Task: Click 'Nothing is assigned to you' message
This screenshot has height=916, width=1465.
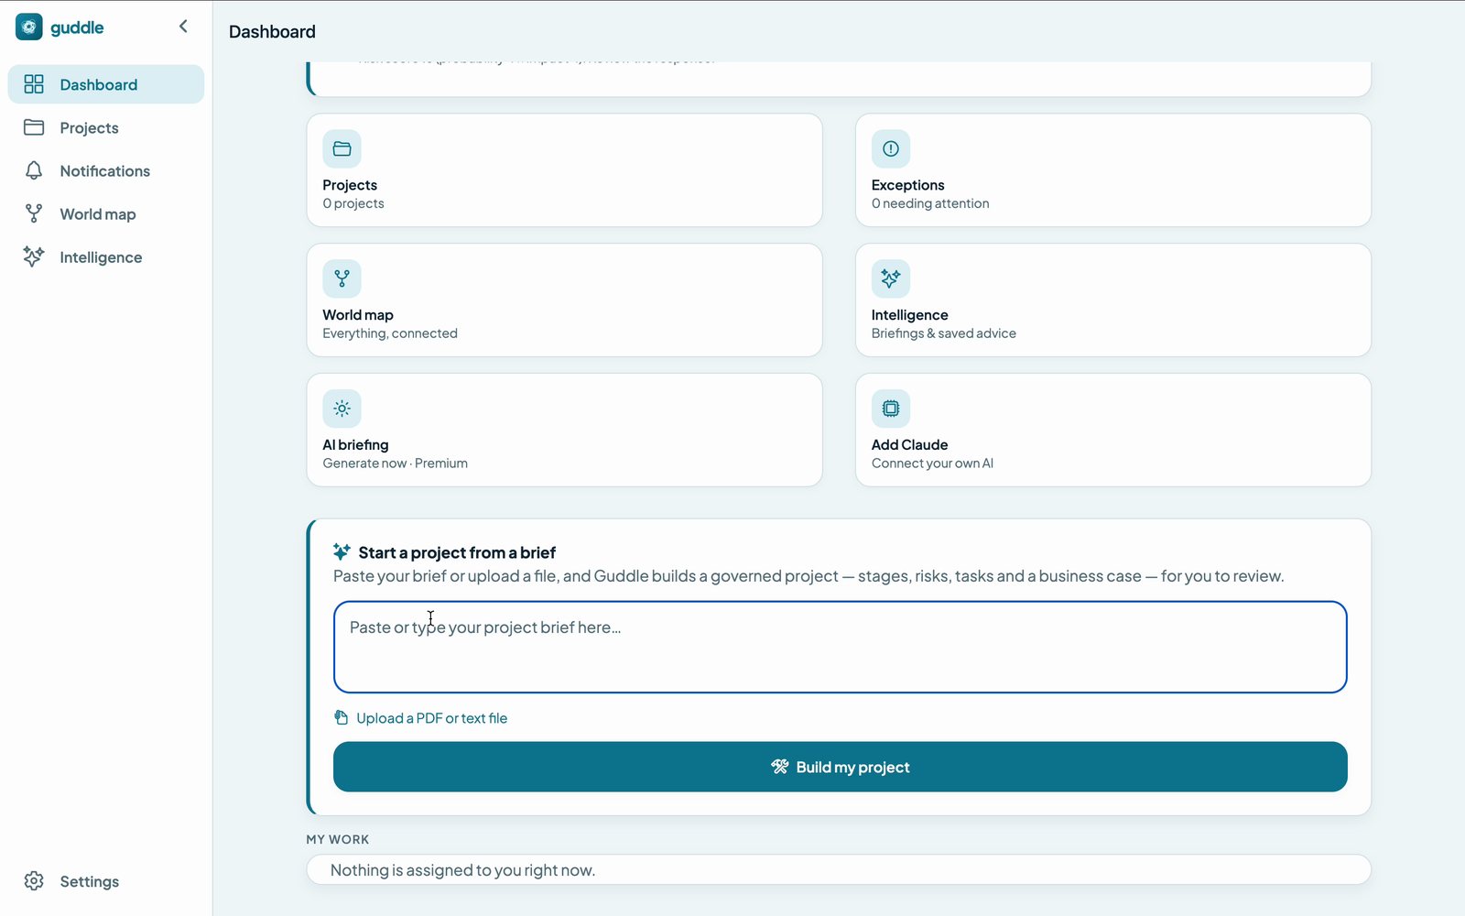Action: pos(462,870)
